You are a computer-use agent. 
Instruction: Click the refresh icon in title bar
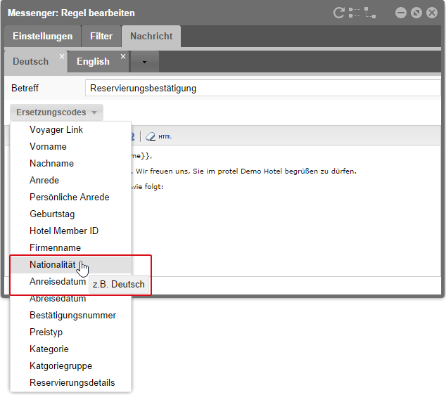339,13
